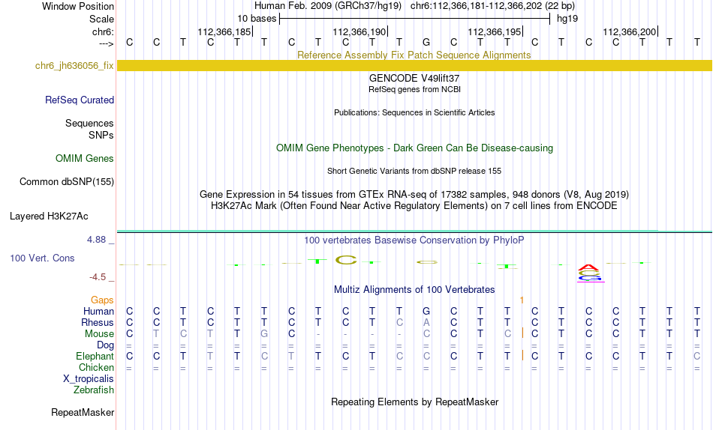Click 'Reference Assembly Fix Patch Sequence Alignments' title

pos(414,55)
